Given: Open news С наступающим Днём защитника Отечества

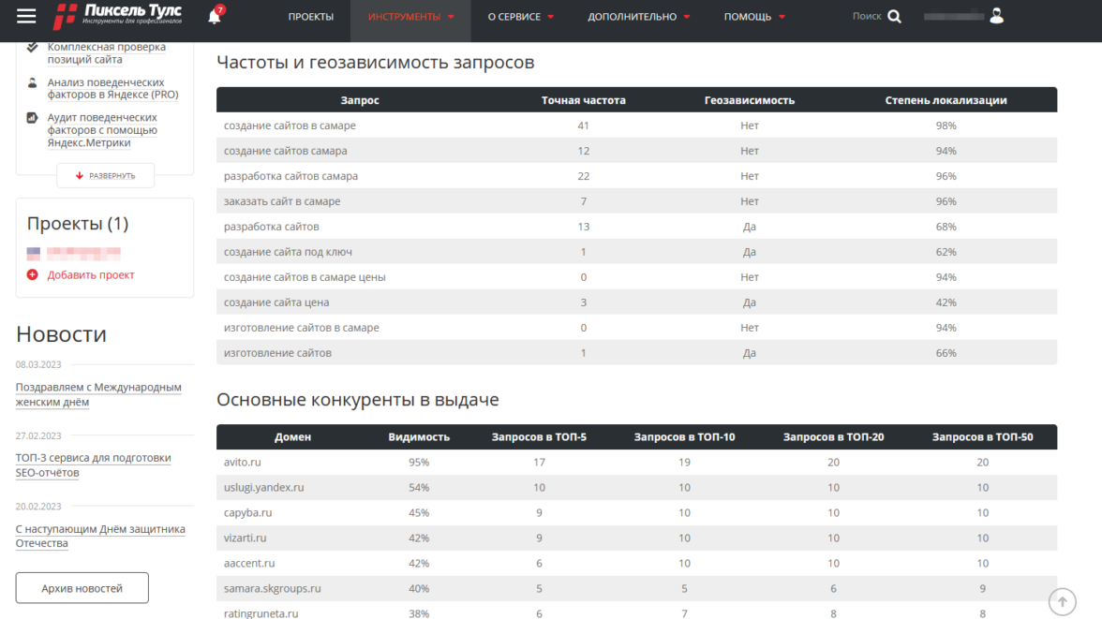Looking at the screenshot, I should click(99, 536).
